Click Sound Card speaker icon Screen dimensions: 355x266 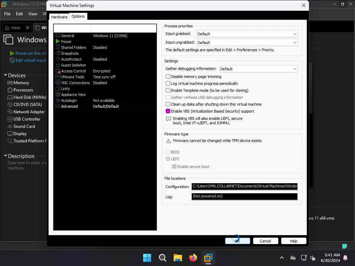[x=10, y=126]
